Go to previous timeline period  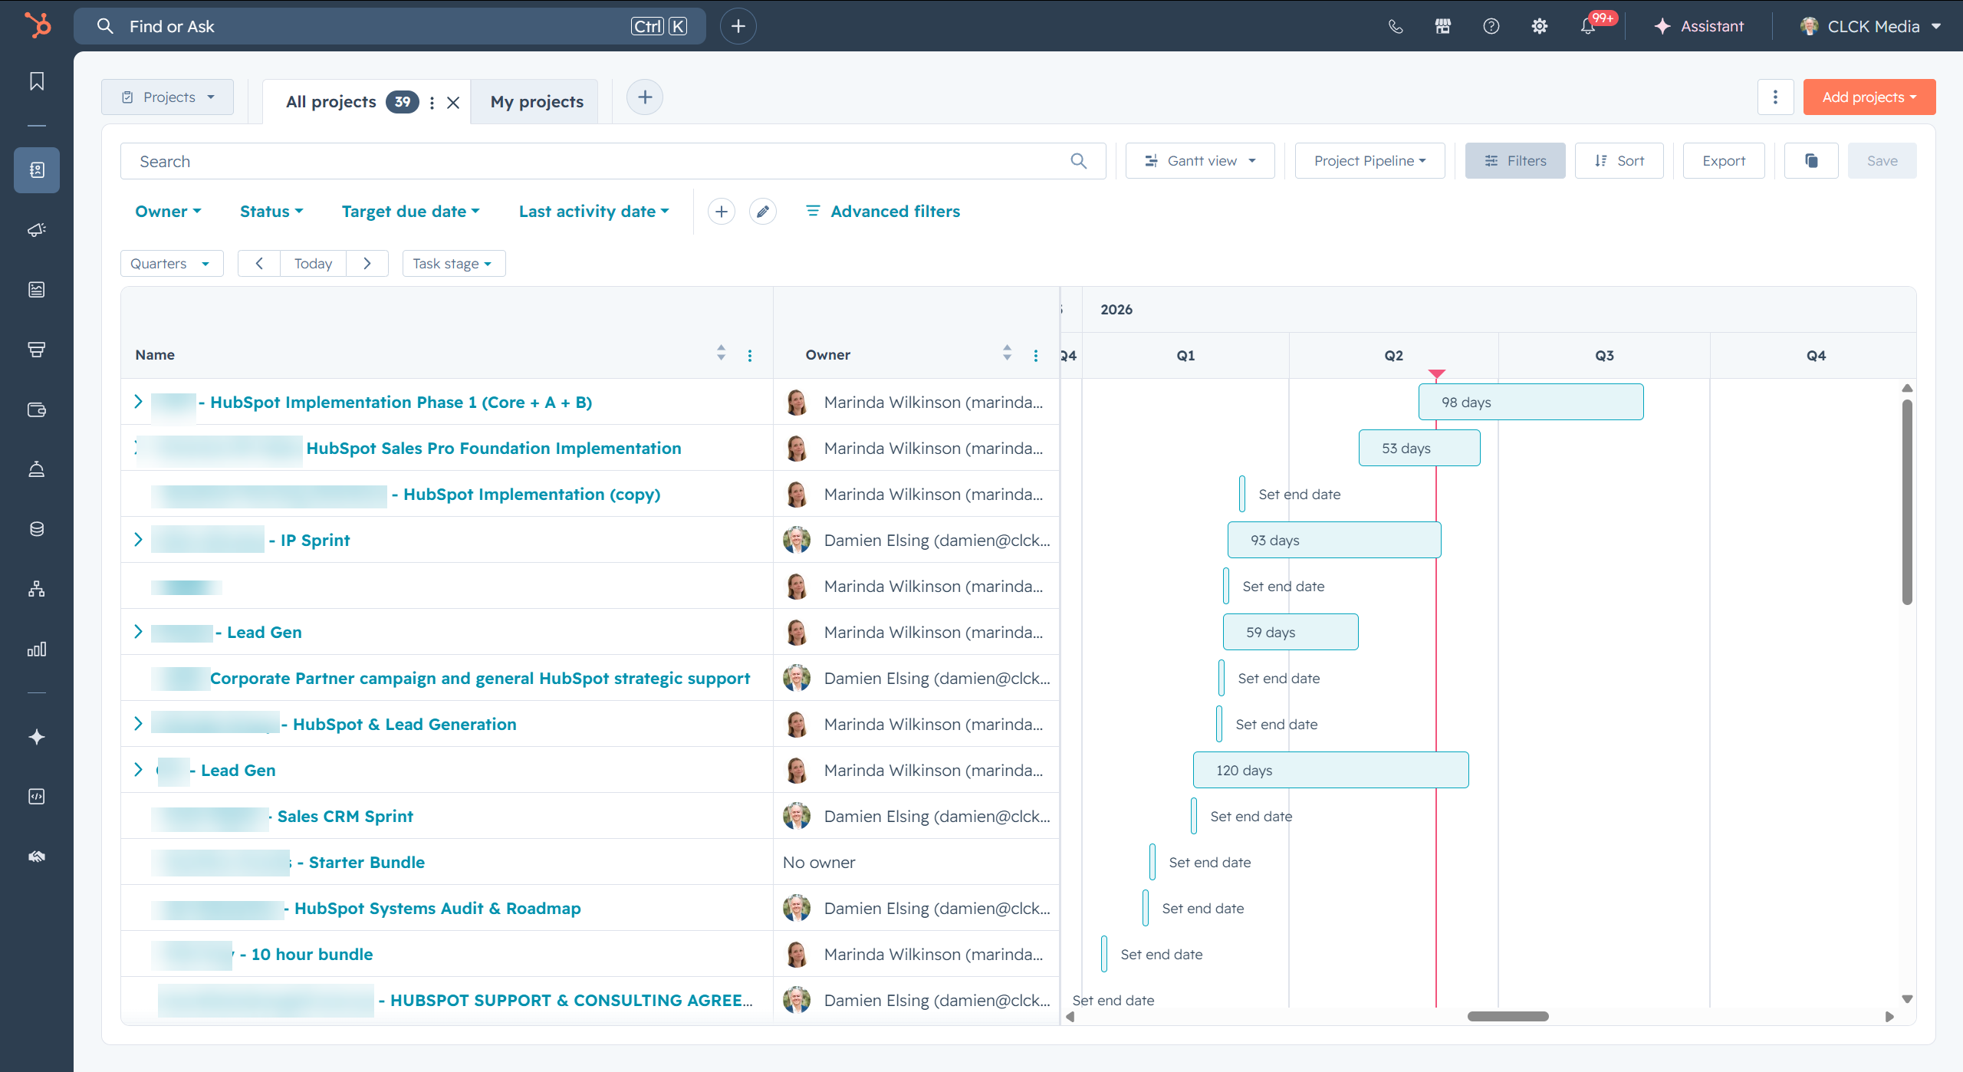(x=259, y=264)
